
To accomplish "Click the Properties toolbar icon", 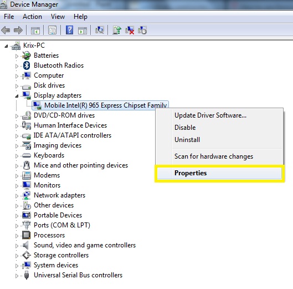I will tap(52, 30).
